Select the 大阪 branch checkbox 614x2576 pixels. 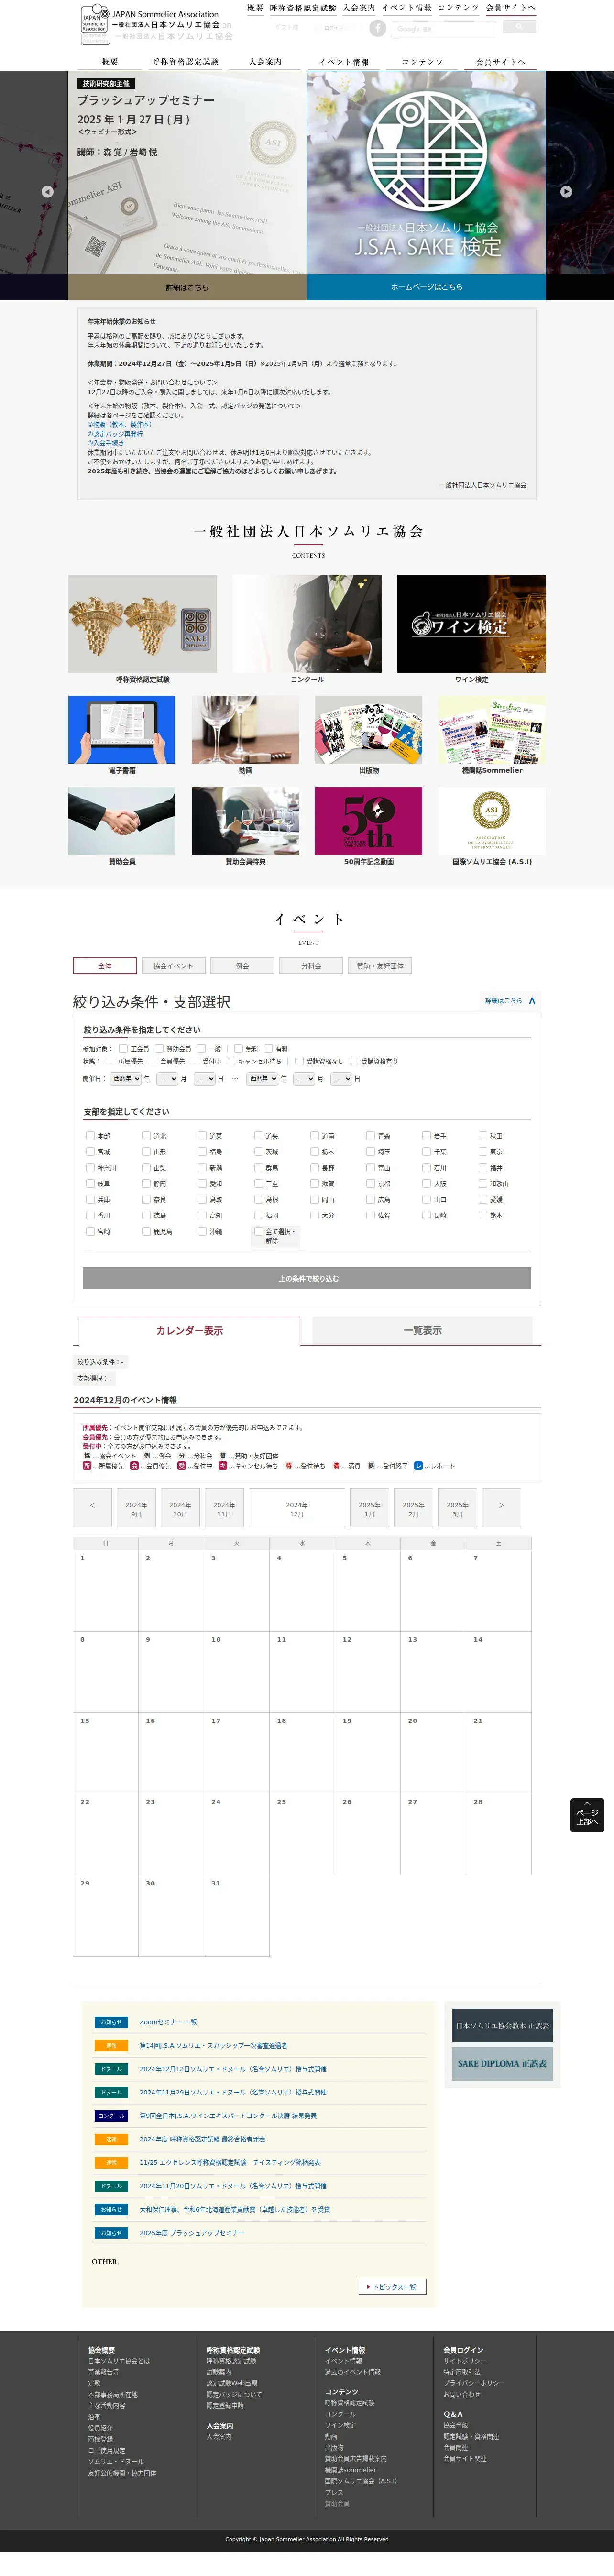[x=426, y=1184]
